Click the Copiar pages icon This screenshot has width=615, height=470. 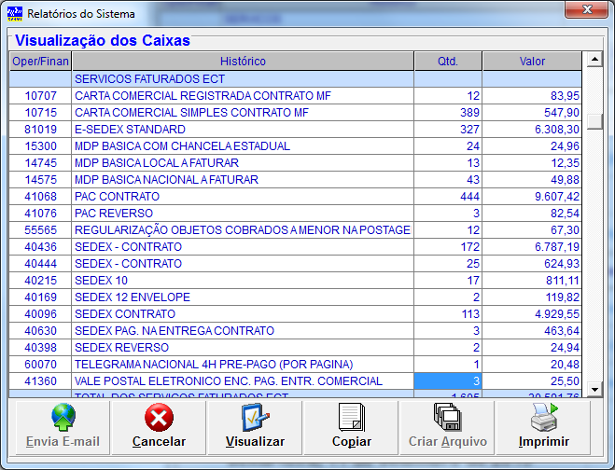(x=352, y=418)
